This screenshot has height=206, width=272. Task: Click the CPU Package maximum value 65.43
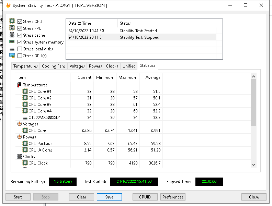pyautogui.click(x=133, y=144)
